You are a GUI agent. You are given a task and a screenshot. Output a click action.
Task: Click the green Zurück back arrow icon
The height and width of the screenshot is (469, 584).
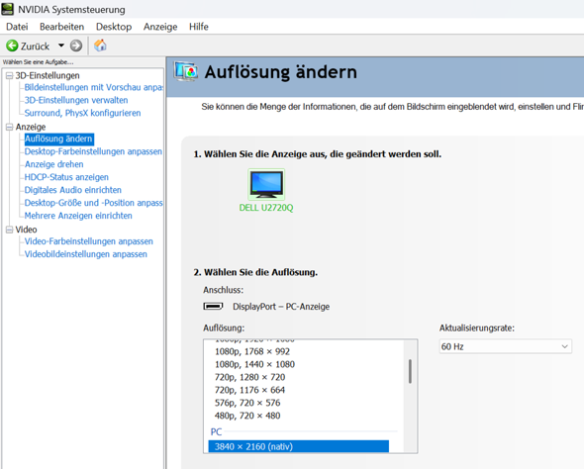(12, 46)
